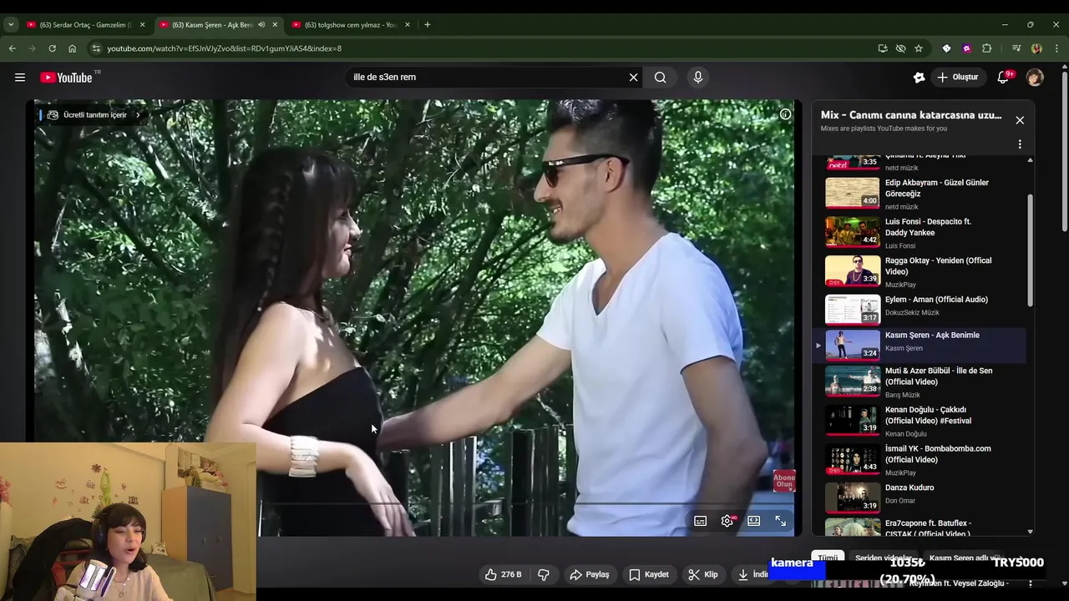The image size is (1069, 601).
Task: Close the tolgshow cem yılmaz tab
Action: 408,25
